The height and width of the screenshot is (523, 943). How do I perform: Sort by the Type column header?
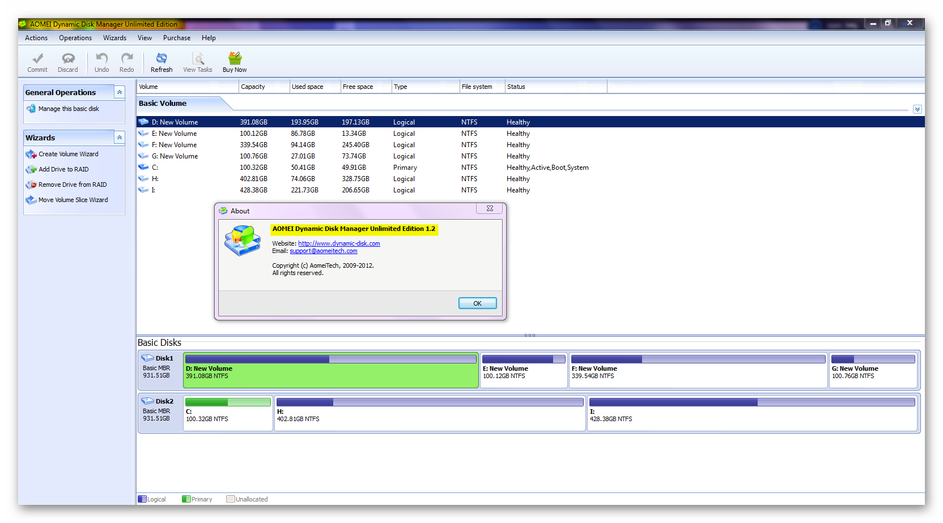click(x=426, y=87)
